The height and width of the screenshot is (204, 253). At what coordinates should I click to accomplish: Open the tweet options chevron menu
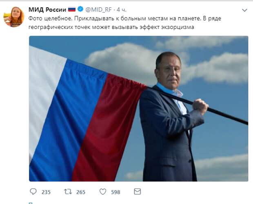pos(244,10)
